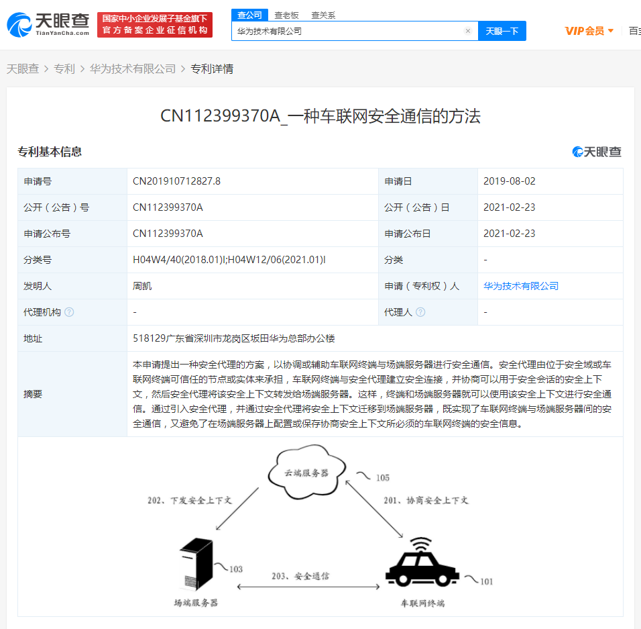Screen dimensions: 641x629
Task: Select the 查公司 search tab
Action: click(x=249, y=14)
